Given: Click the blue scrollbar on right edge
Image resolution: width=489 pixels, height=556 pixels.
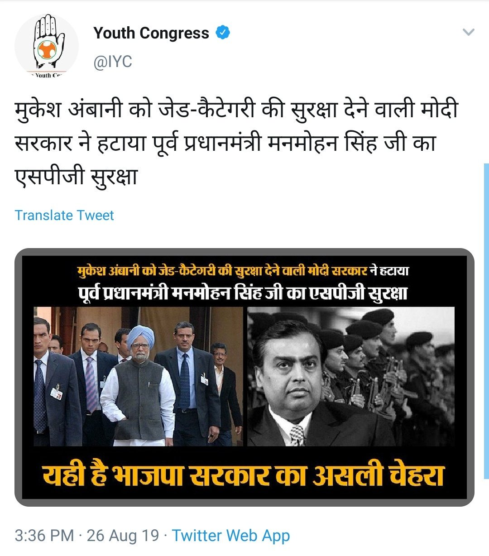Looking at the screenshot, I should [486, 321].
